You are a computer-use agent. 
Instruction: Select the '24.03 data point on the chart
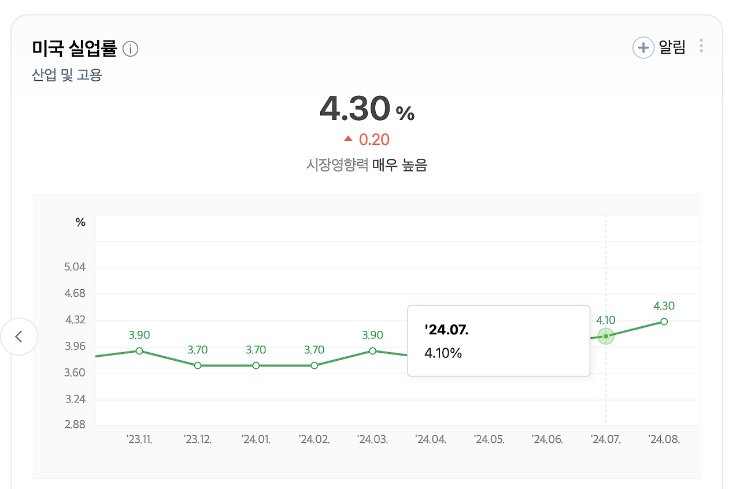[x=372, y=350]
